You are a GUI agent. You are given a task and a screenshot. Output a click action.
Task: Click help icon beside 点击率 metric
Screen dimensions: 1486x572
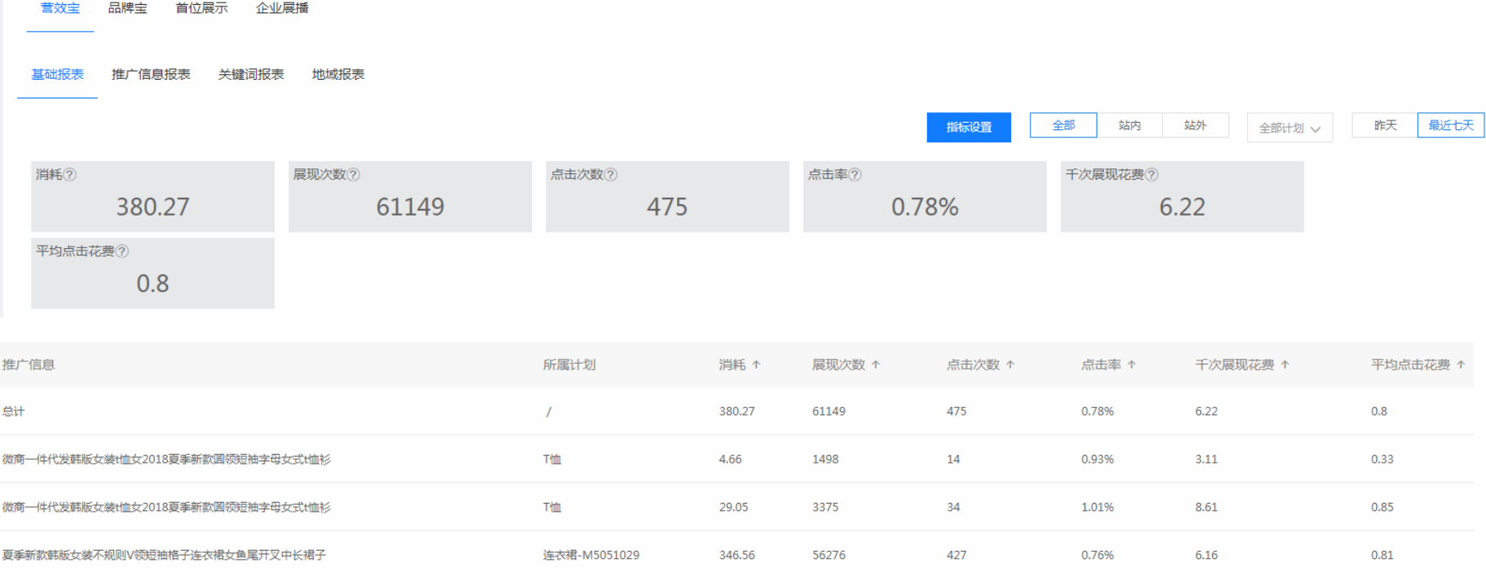tap(855, 175)
